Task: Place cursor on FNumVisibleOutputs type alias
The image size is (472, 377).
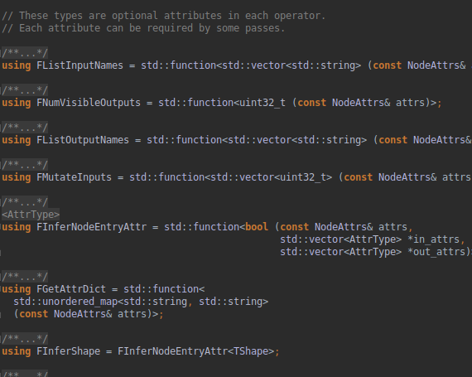Action: pos(89,103)
